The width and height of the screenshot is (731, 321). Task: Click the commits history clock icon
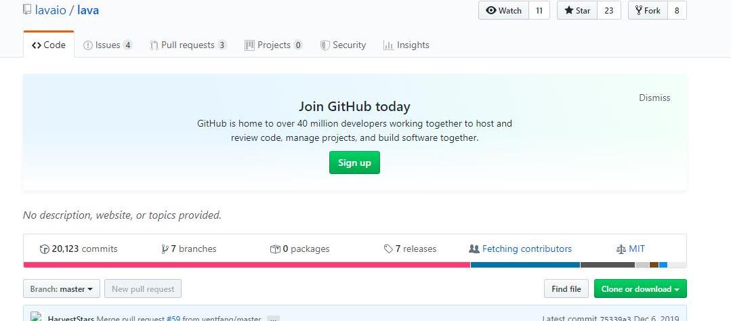click(45, 249)
